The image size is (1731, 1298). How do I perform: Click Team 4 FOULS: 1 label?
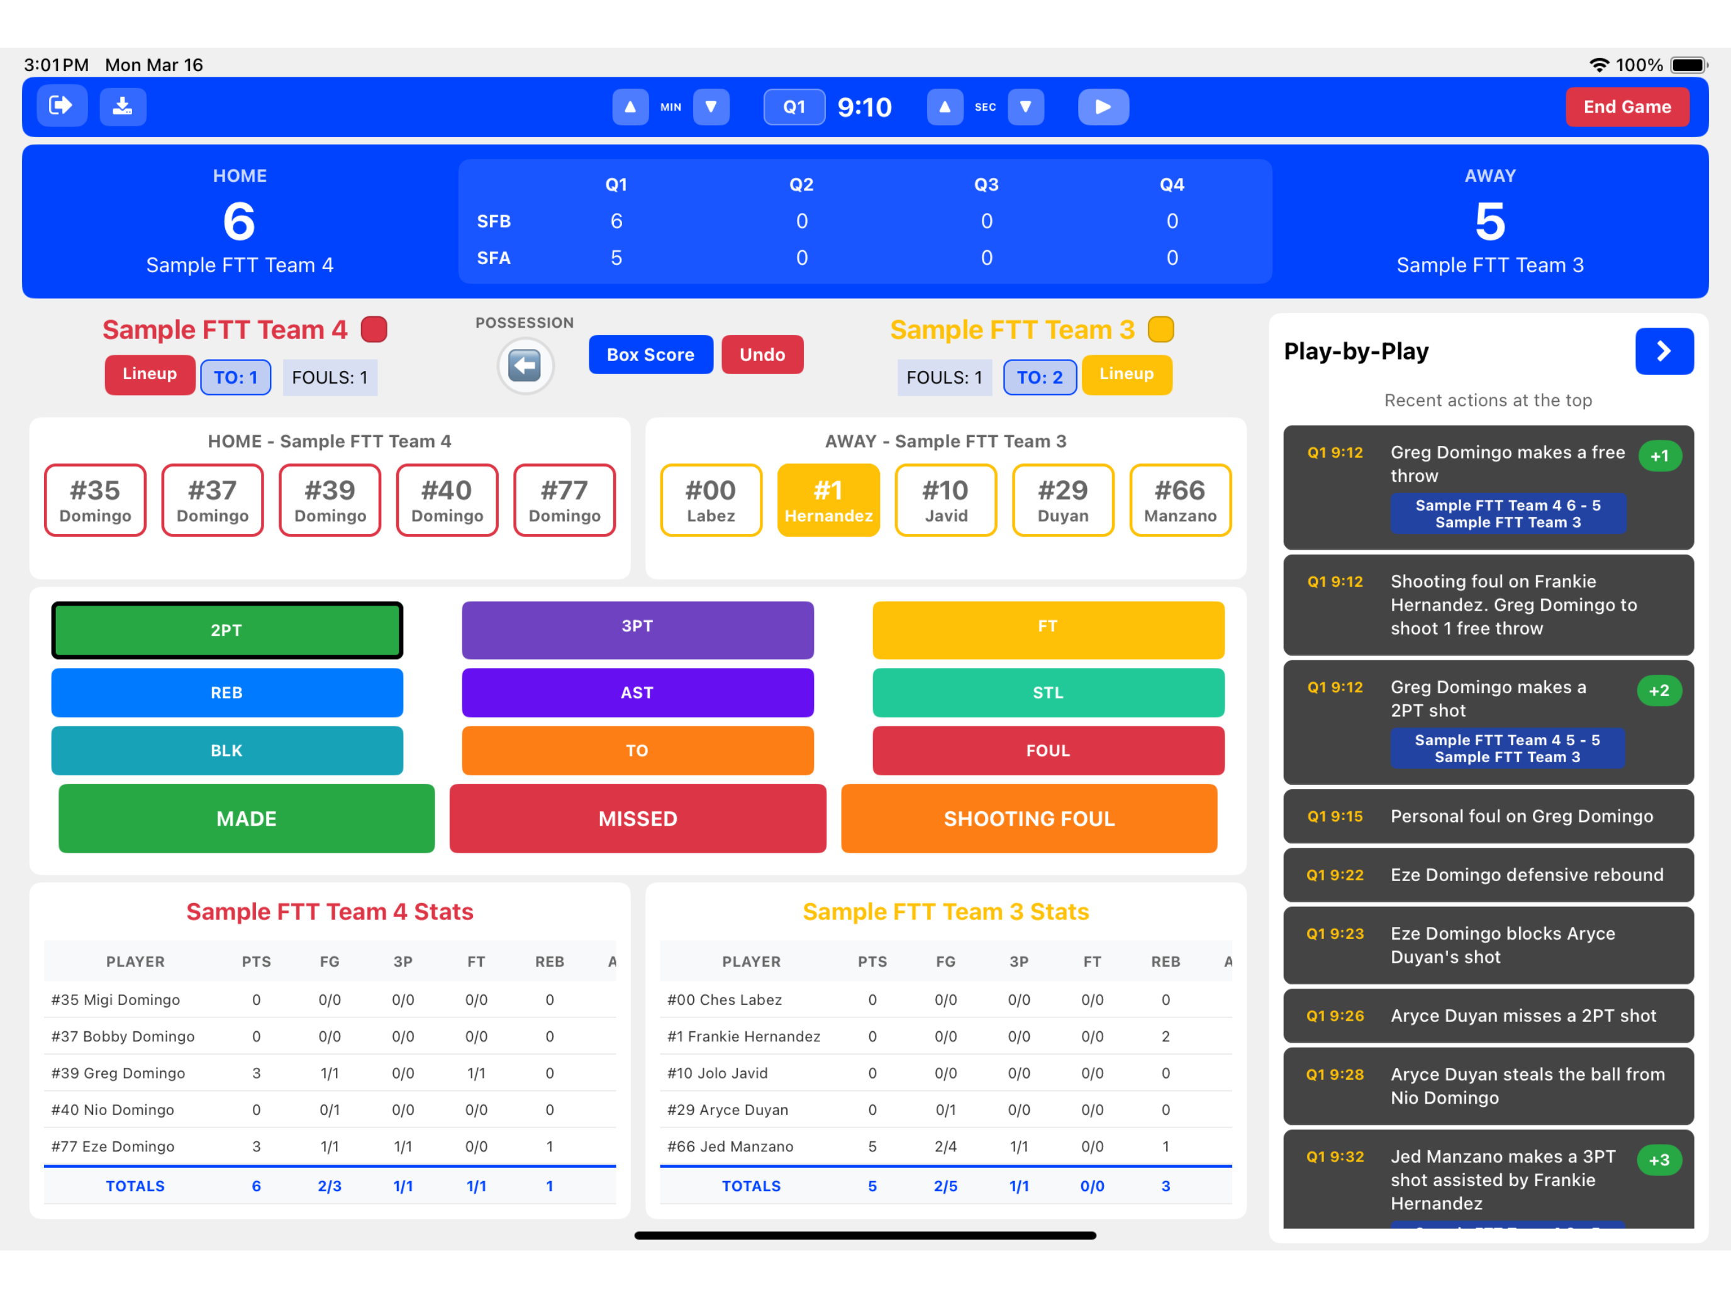click(330, 377)
